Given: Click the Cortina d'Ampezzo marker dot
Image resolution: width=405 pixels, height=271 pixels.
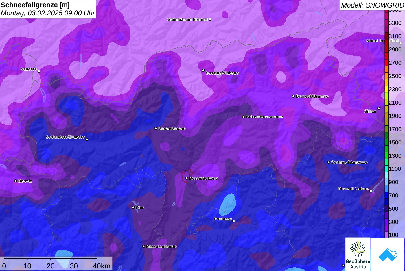Looking at the screenshot, I should [329, 162].
